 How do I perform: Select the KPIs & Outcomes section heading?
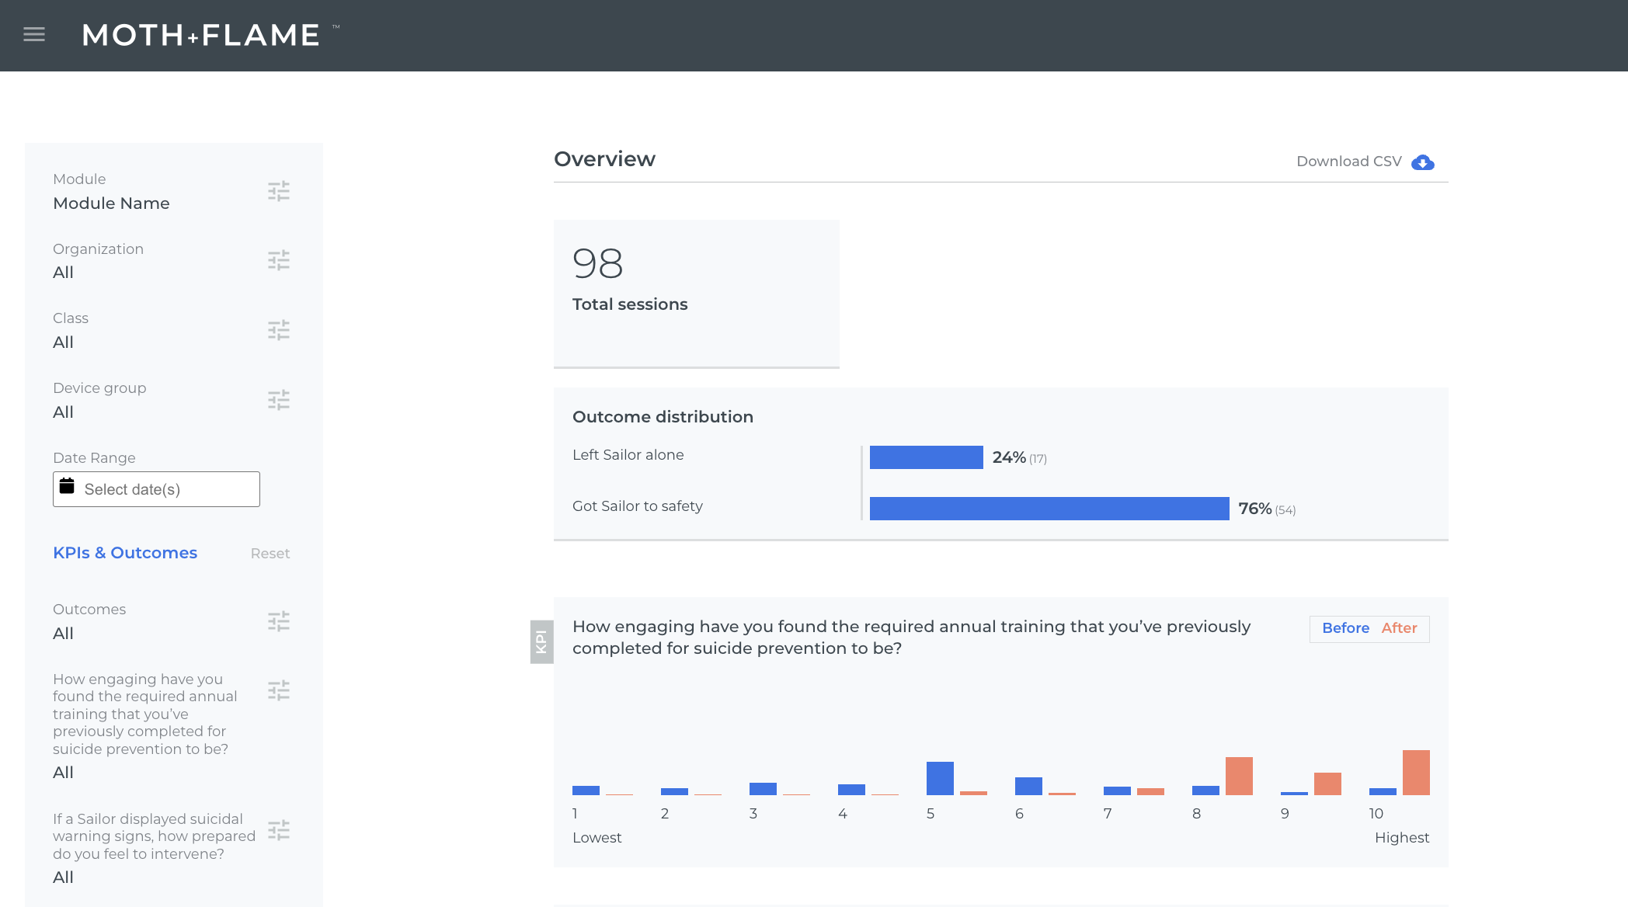pyautogui.click(x=125, y=553)
